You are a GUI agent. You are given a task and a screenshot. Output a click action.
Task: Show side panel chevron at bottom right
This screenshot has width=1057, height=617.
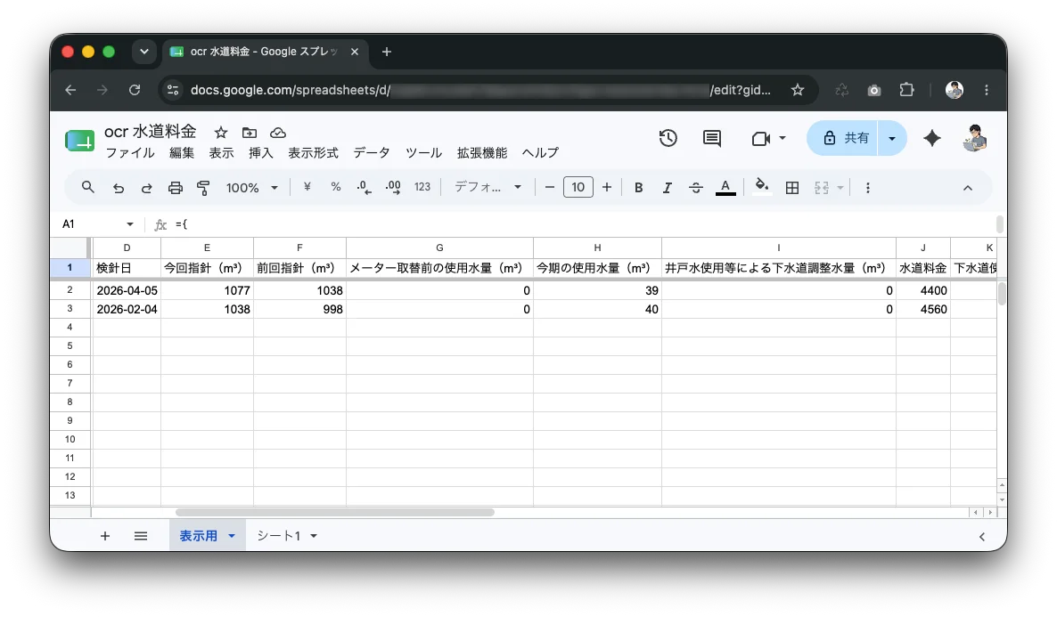point(981,537)
